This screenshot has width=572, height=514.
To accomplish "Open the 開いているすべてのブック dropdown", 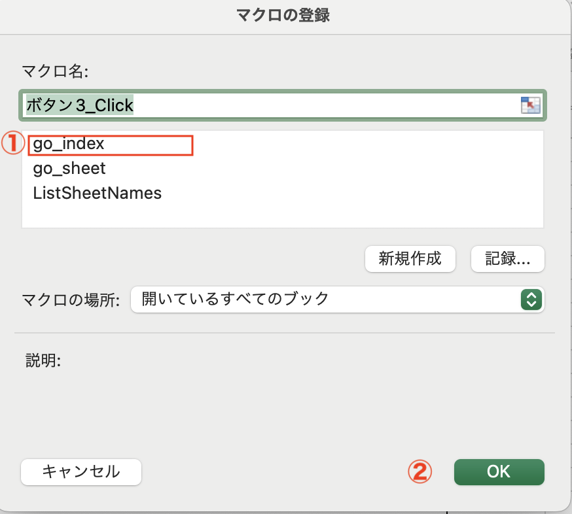I will [x=338, y=300].
